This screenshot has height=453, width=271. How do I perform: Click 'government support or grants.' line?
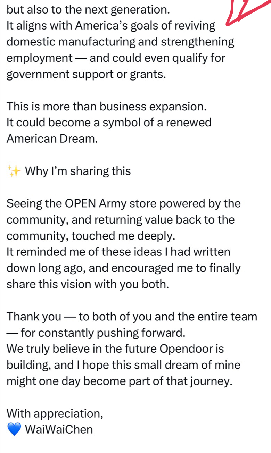[x=86, y=74]
